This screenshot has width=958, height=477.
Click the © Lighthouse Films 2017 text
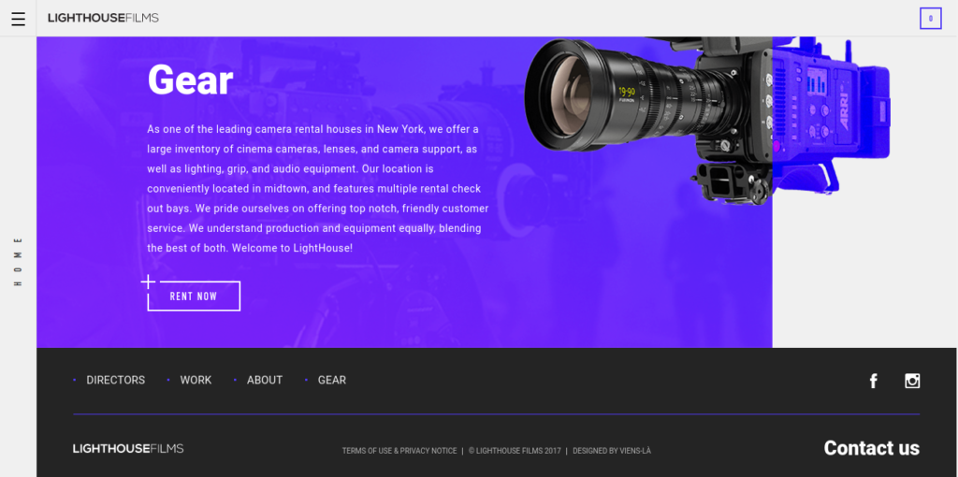click(515, 451)
